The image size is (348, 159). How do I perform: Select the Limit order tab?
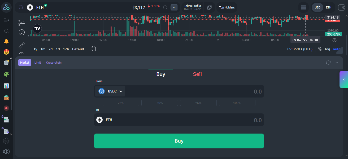coord(37,63)
